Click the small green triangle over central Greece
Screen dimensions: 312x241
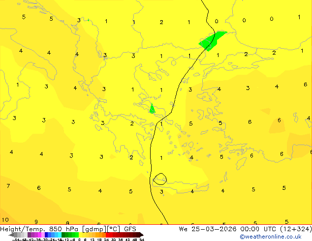pyautogui.click(x=152, y=109)
